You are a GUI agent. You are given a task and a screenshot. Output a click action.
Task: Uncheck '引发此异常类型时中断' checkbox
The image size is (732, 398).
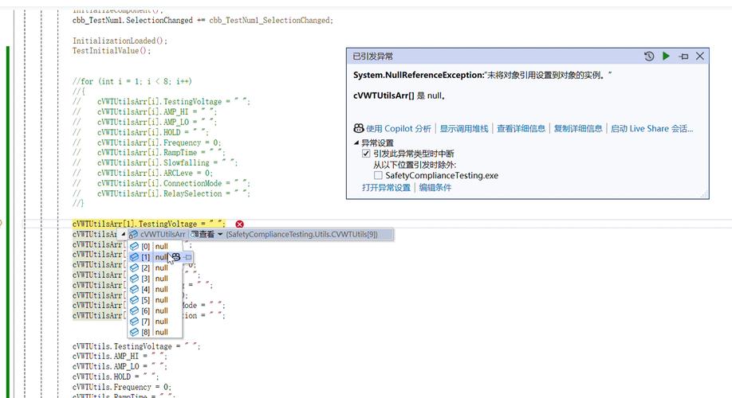pos(366,154)
